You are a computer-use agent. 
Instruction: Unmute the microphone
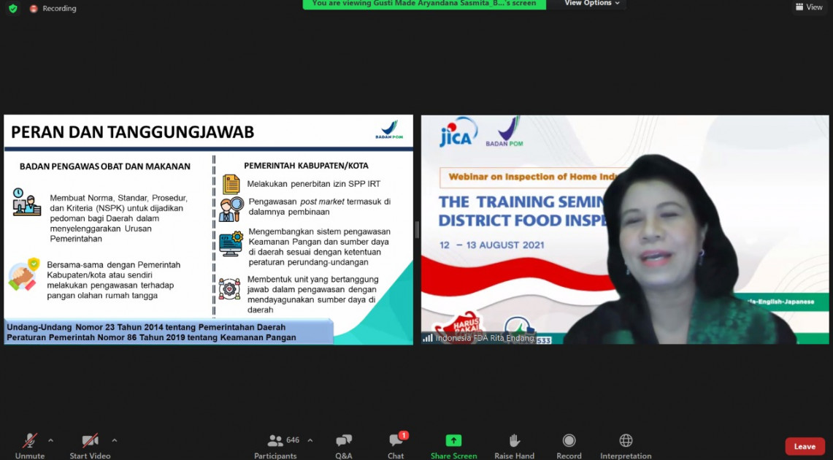coord(30,445)
